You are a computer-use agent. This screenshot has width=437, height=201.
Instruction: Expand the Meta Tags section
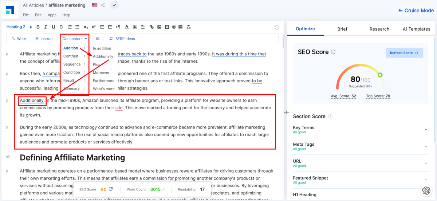tap(426, 146)
